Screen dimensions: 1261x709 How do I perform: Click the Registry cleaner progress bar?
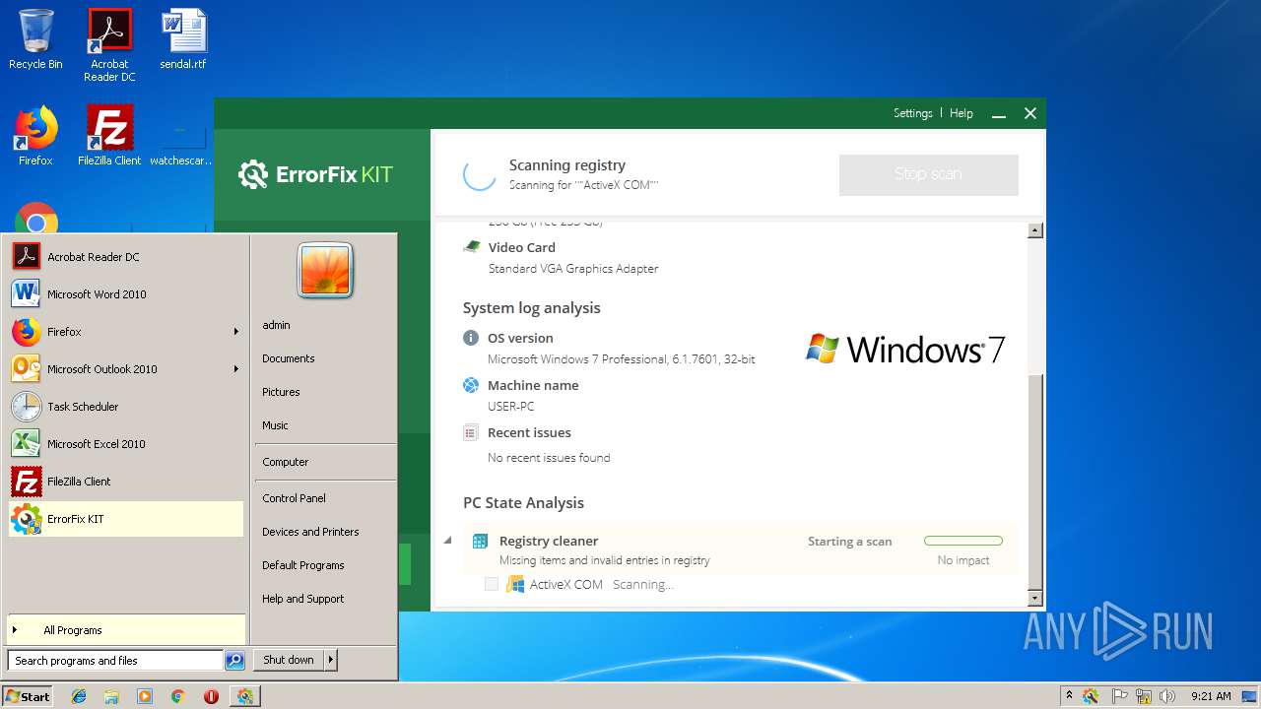click(962, 541)
